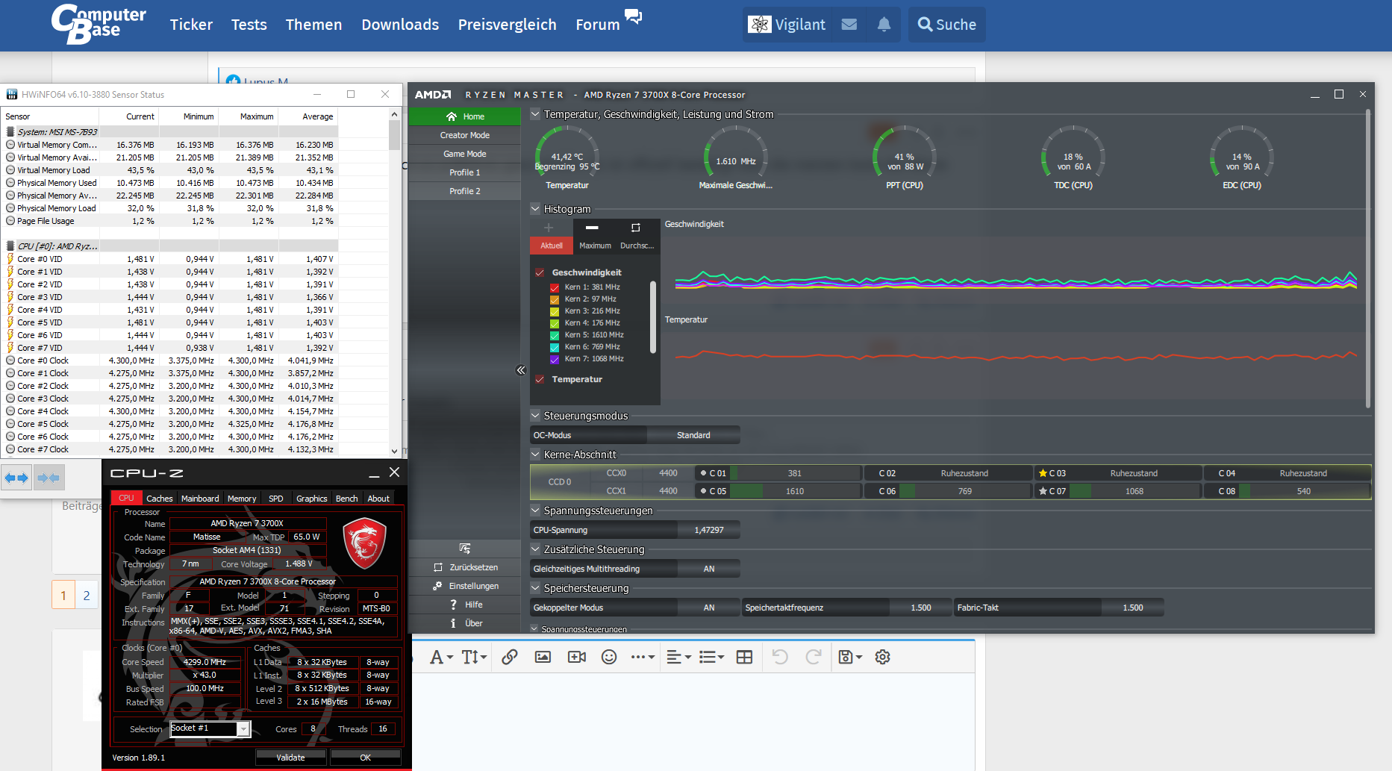Click the forum chat bubbles icon
1392x771 pixels.
pyautogui.click(x=633, y=16)
